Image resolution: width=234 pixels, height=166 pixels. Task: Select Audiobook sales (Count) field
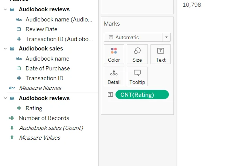click(51, 128)
